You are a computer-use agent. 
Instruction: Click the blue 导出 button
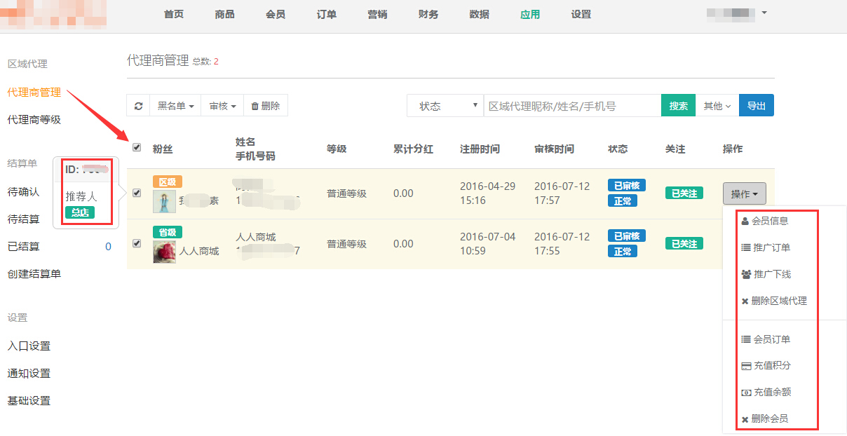[x=756, y=106]
